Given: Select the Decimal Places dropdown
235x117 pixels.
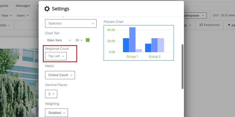Looking at the screenshot, I should 51,94.
